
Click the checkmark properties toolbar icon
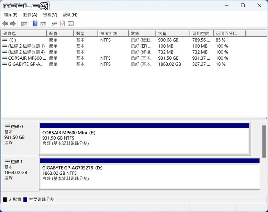[x=63, y=24]
